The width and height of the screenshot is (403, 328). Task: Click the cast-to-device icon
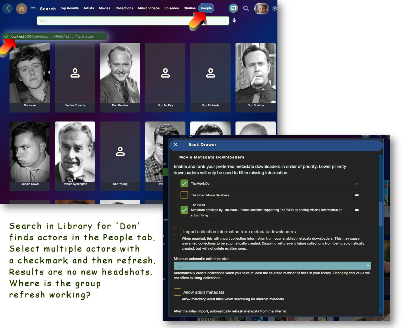(233, 8)
